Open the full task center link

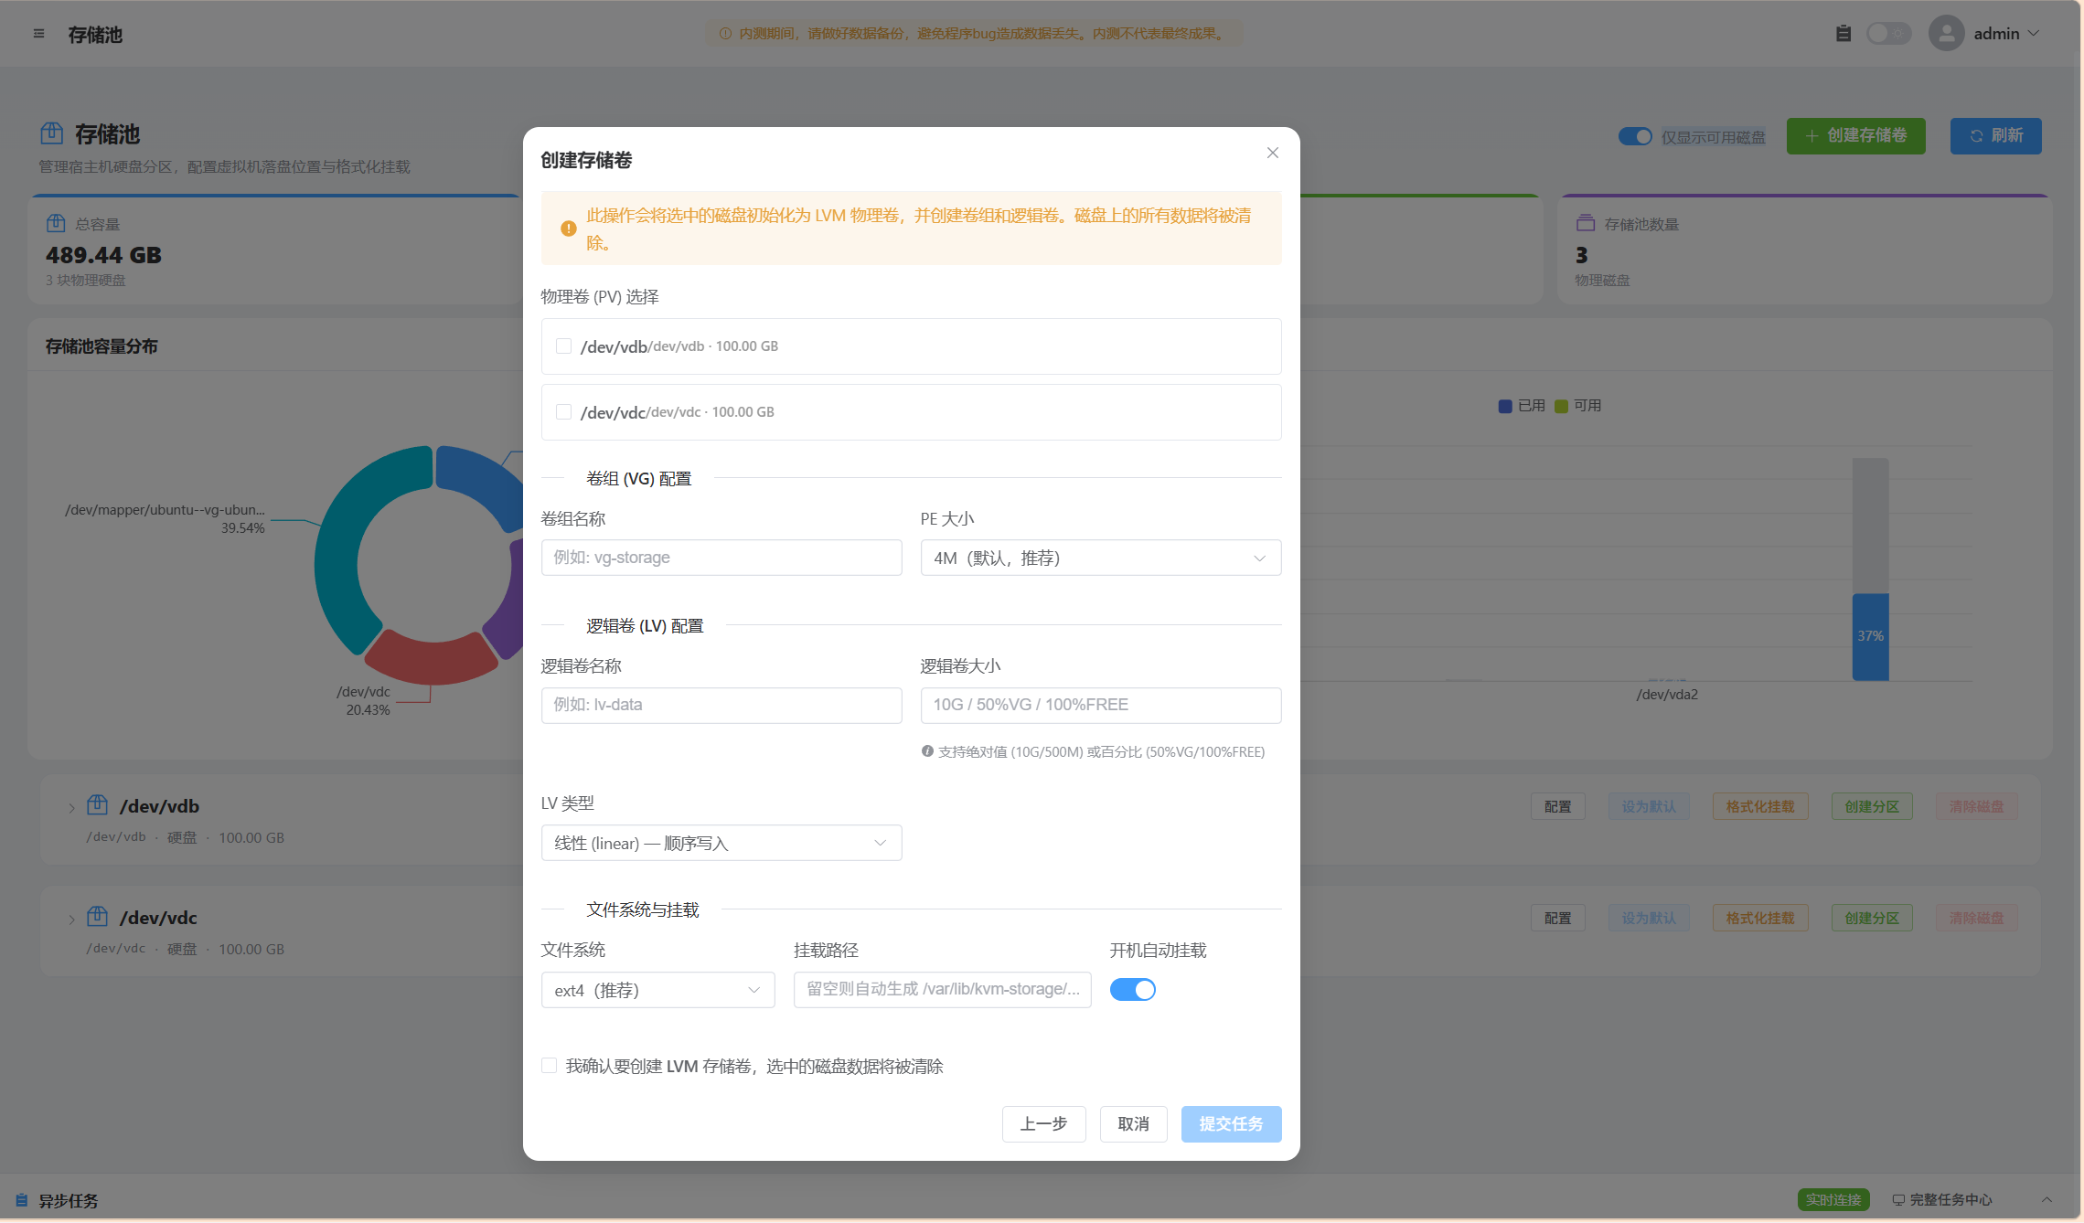[1942, 1200]
